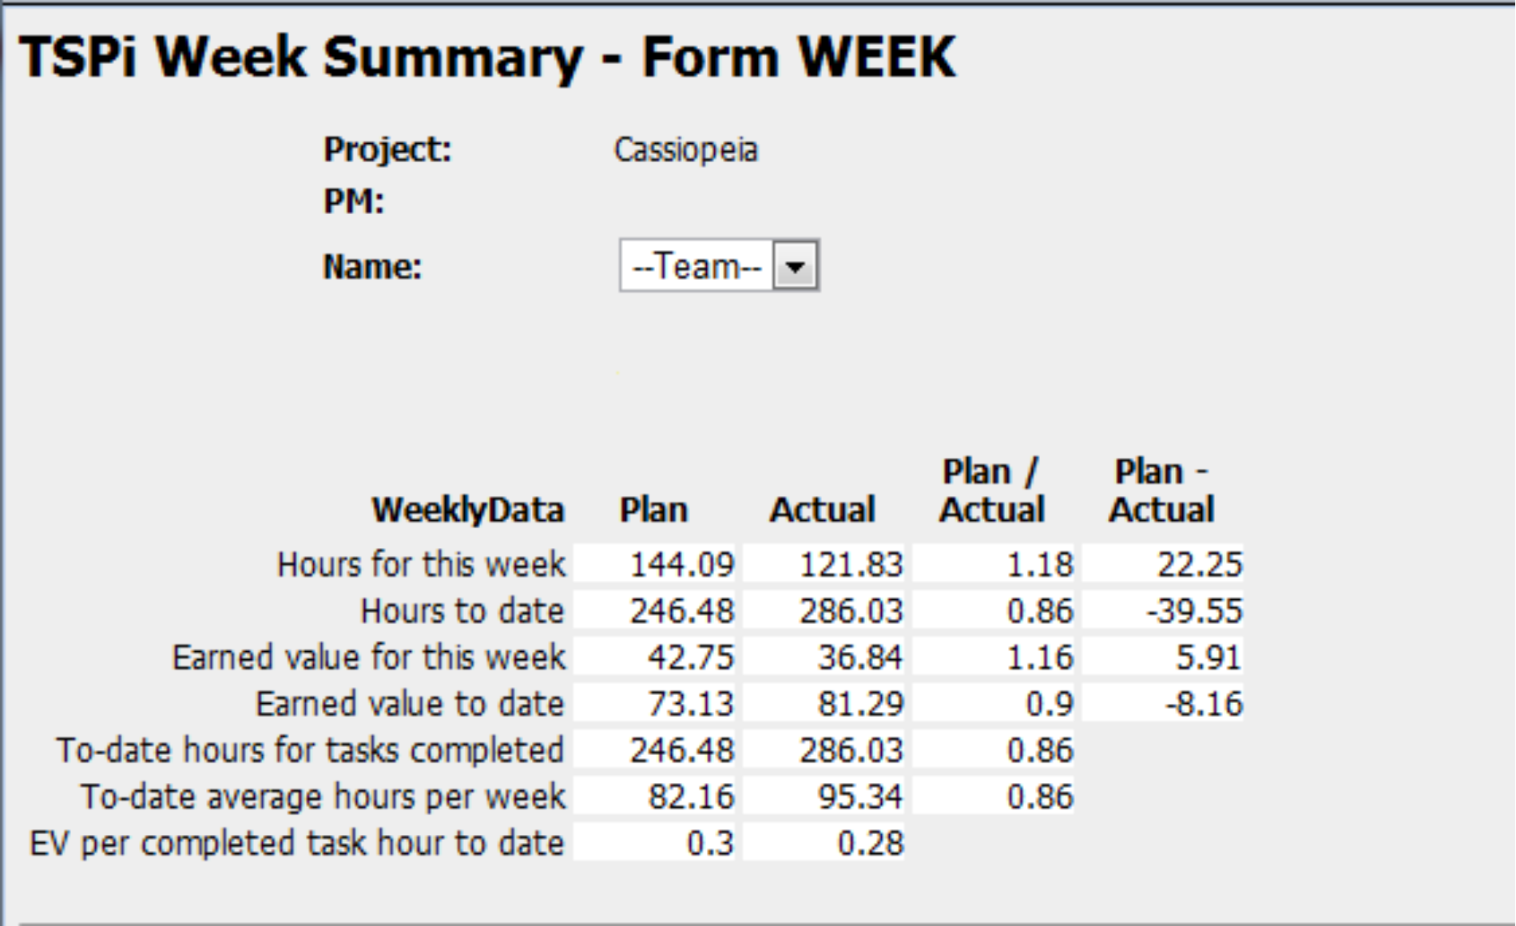Select Plan value for Earned value this week
This screenshot has height=926, width=1516.
pos(657,658)
